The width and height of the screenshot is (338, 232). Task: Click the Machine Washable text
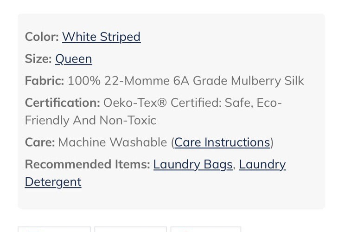(113, 142)
